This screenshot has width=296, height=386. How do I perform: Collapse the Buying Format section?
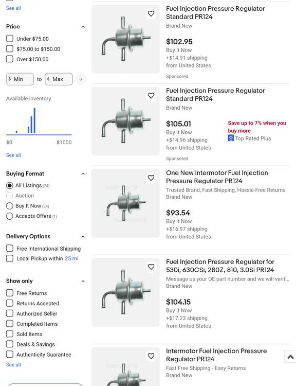(83, 174)
